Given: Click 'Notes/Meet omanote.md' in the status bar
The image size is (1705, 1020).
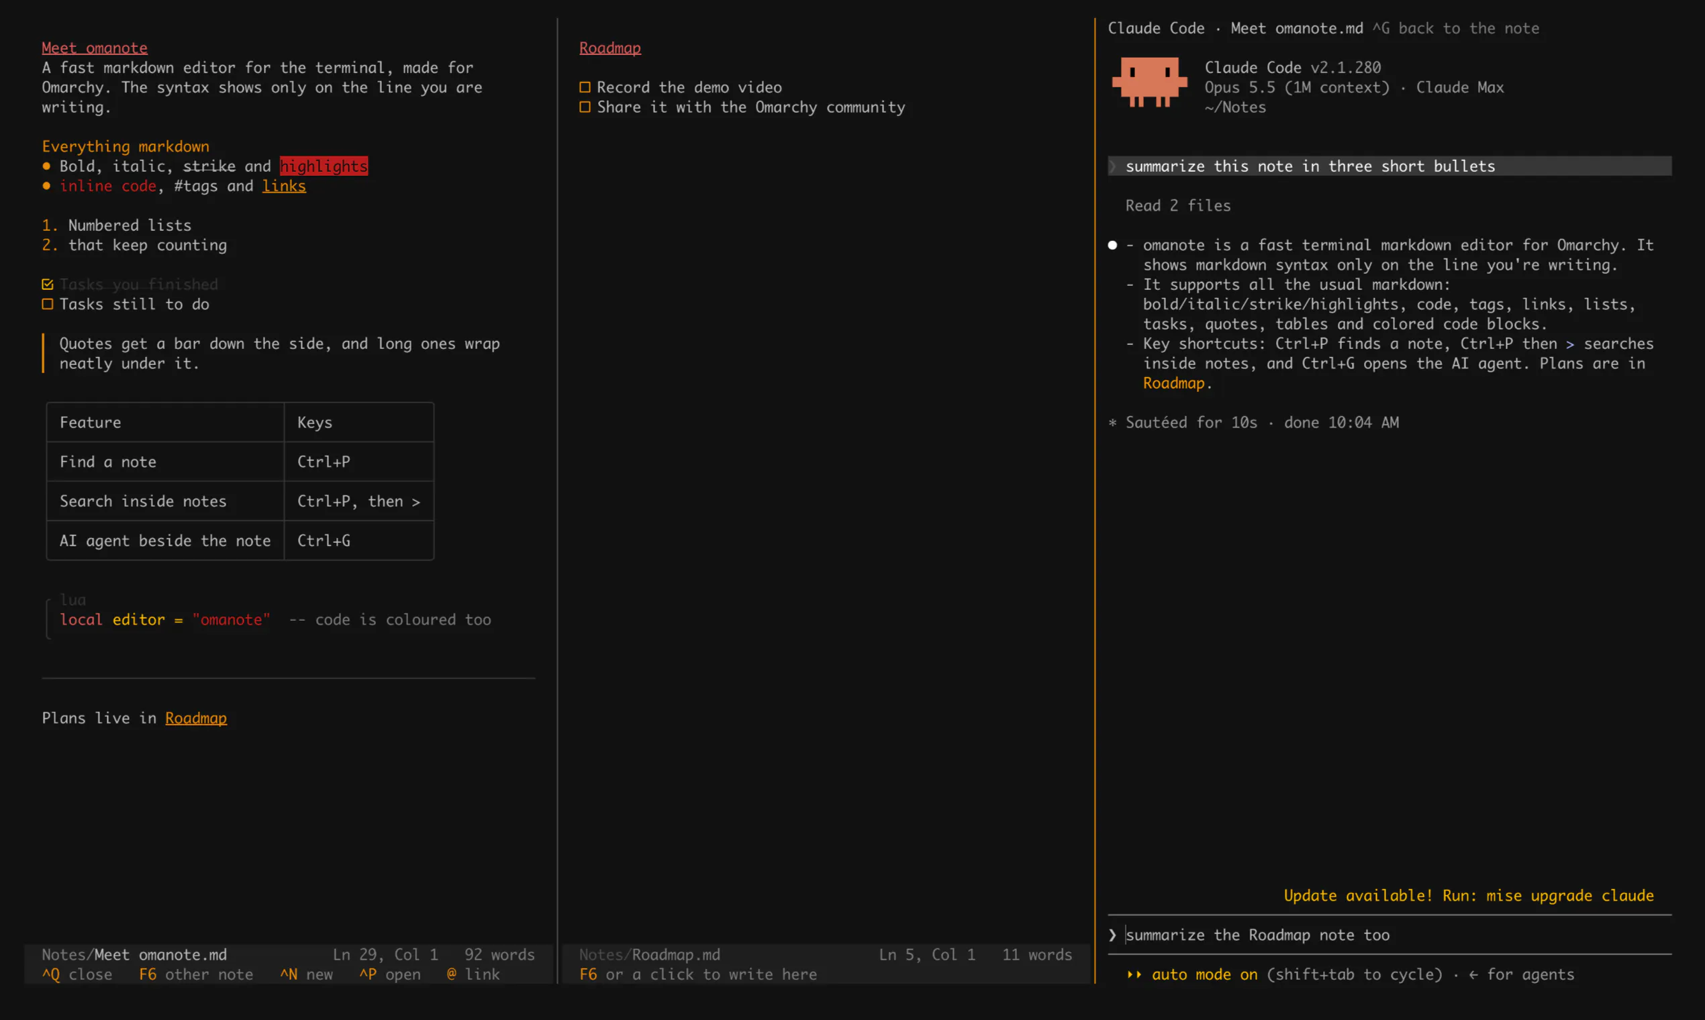Looking at the screenshot, I should click(x=134, y=954).
